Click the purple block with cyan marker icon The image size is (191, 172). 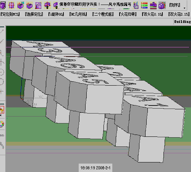20,5
